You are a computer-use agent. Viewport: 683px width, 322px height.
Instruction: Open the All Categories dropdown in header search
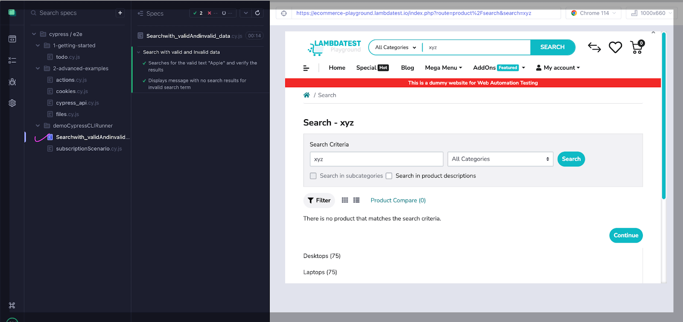click(395, 47)
